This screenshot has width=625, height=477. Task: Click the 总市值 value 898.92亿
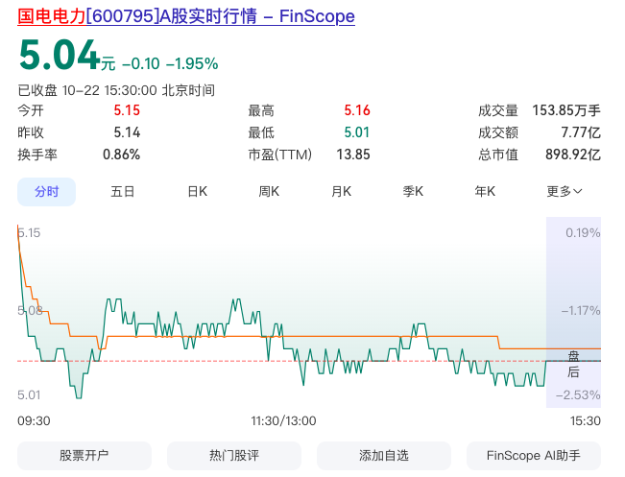(x=573, y=155)
